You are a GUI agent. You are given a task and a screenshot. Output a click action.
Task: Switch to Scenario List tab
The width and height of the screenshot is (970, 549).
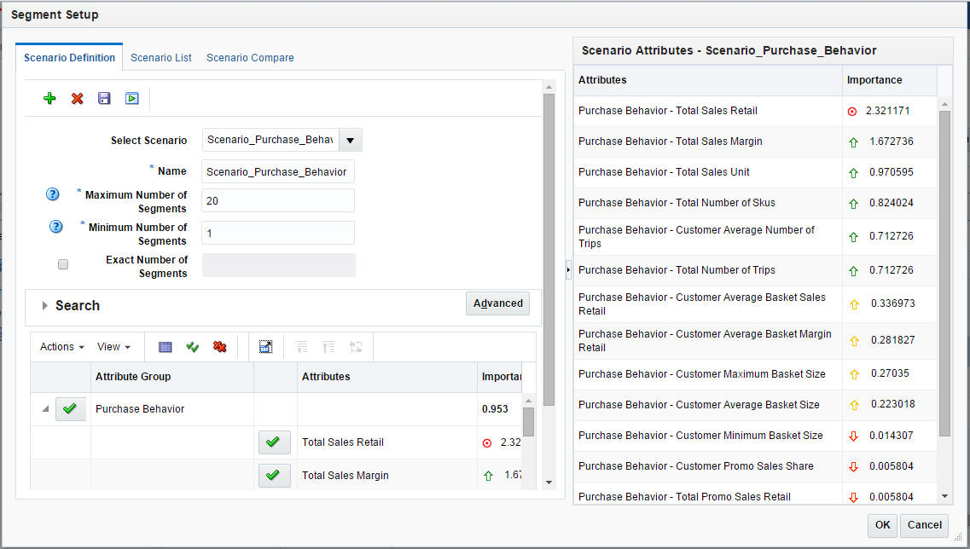tap(161, 57)
